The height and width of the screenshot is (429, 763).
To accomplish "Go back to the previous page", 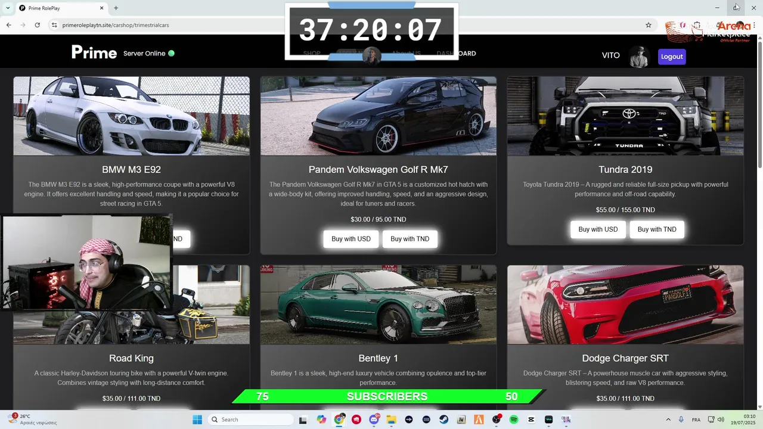I will pyautogui.click(x=8, y=25).
